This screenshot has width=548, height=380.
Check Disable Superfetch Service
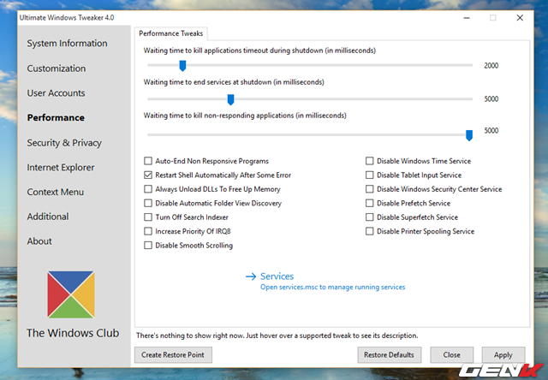tap(369, 217)
